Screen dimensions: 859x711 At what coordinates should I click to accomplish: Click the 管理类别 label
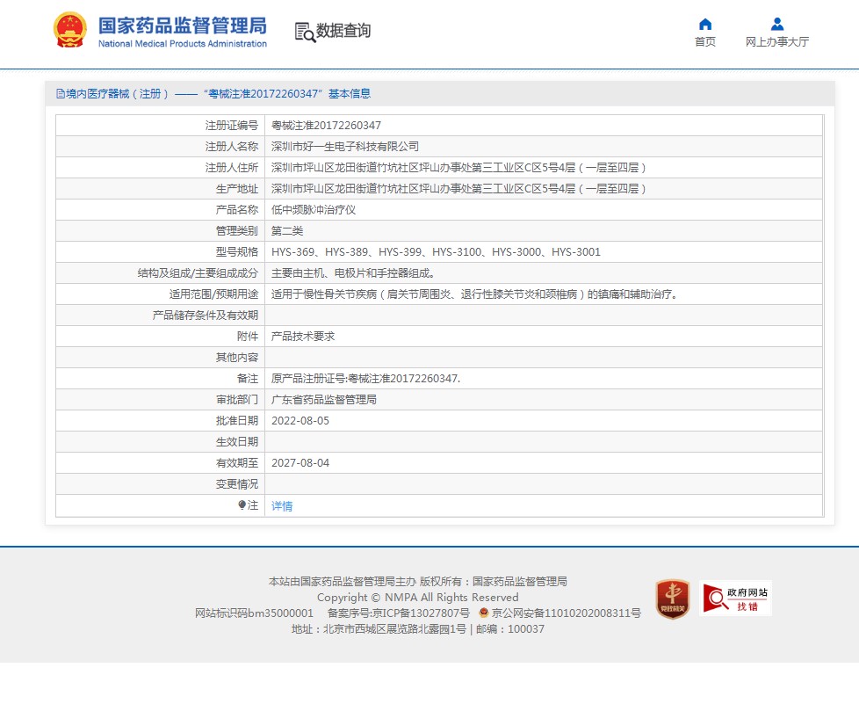point(236,231)
